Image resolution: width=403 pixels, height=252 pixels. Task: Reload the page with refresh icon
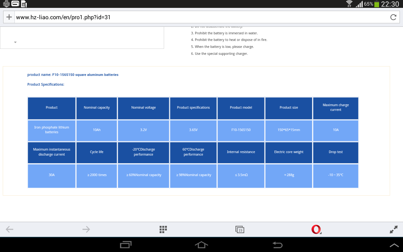393,17
